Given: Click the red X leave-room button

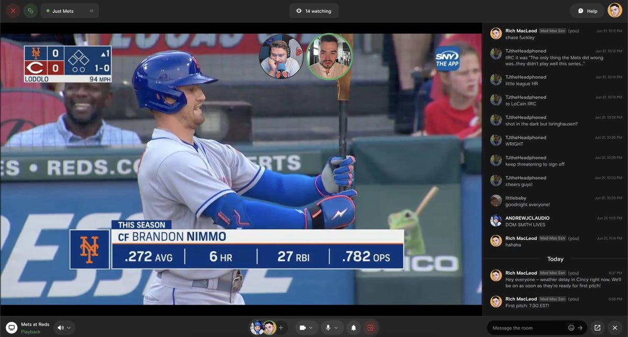Looking at the screenshot, I should 13,11.
